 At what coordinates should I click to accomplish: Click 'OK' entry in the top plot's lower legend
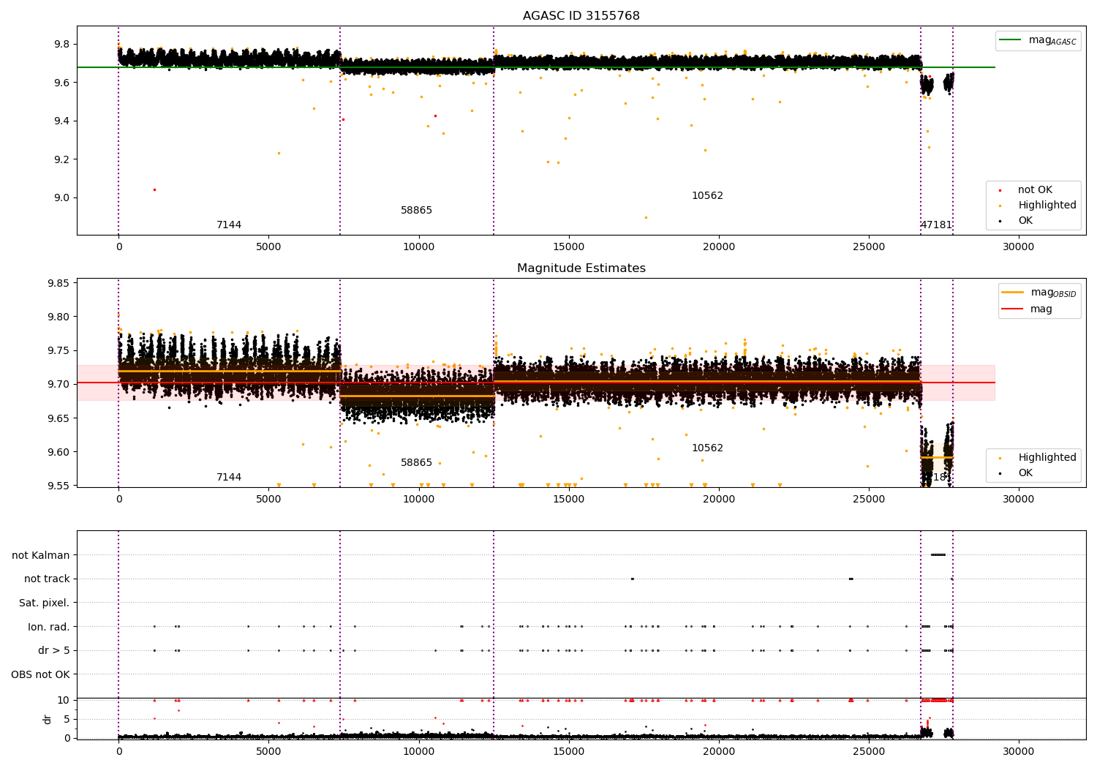point(1025,221)
